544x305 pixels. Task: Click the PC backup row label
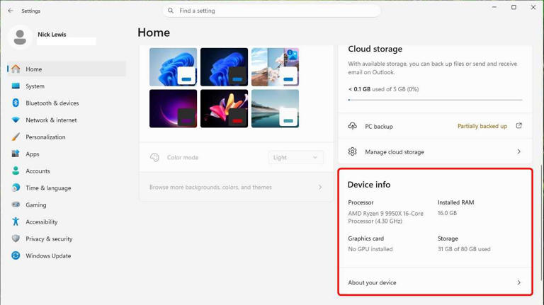[379, 127]
